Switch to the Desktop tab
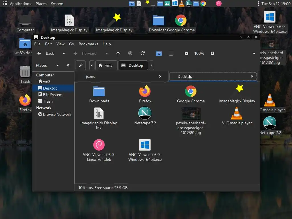The image size is (292, 219). 213,76
